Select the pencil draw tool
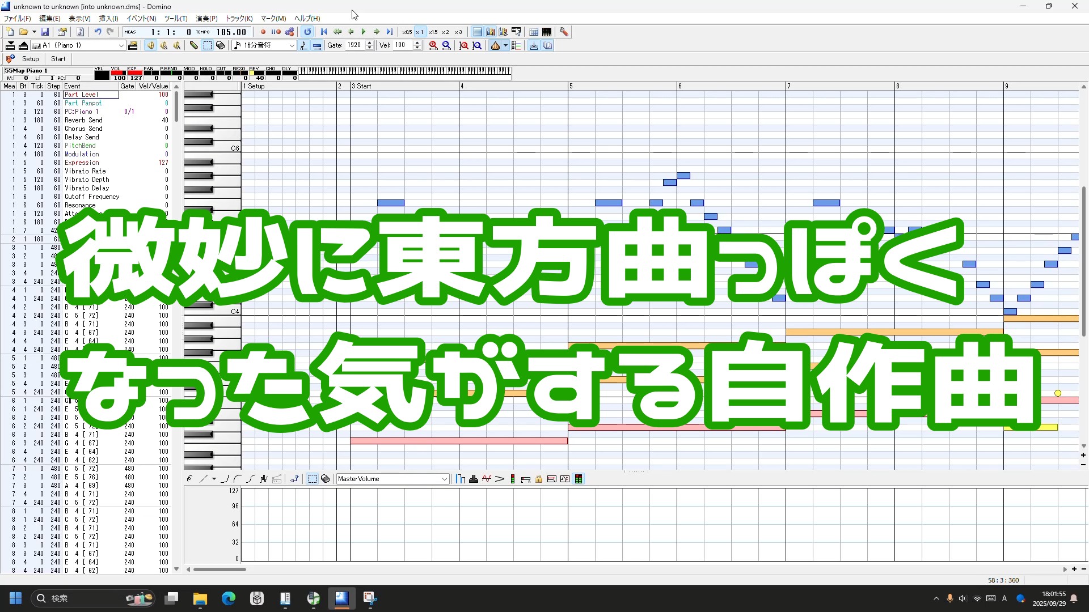This screenshot has height=612, width=1089. point(193,45)
